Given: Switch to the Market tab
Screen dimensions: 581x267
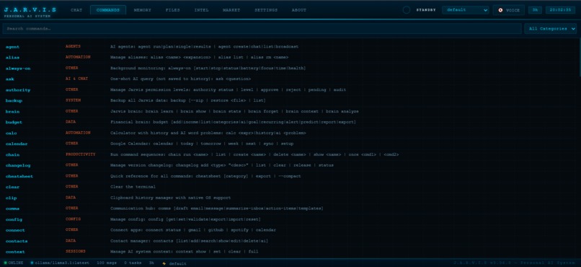Looking at the screenshot, I should click(x=231, y=10).
